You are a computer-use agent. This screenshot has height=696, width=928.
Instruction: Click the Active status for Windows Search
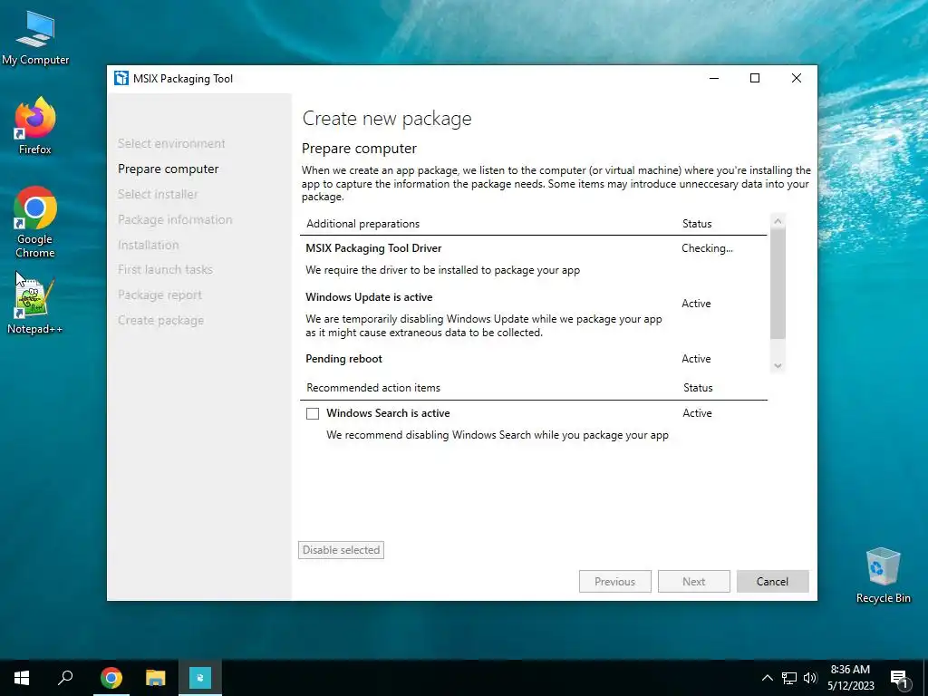tap(697, 413)
